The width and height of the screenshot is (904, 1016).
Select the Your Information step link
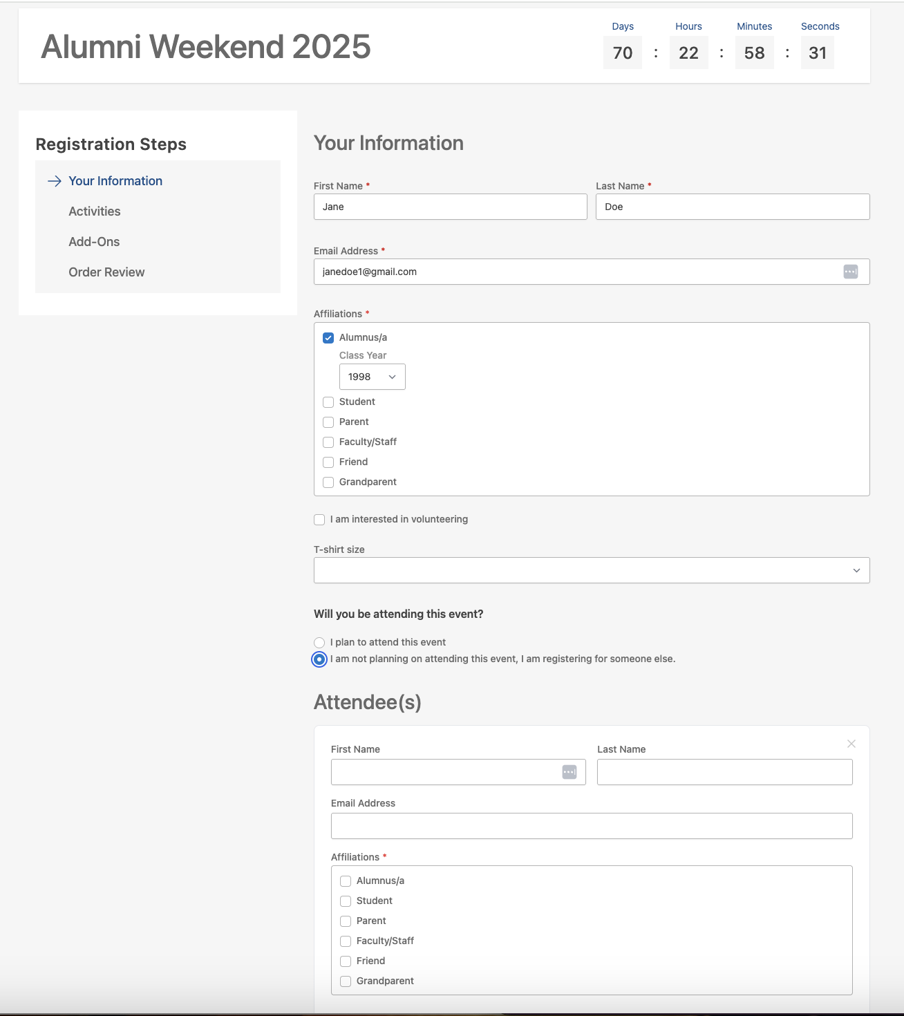pos(115,180)
